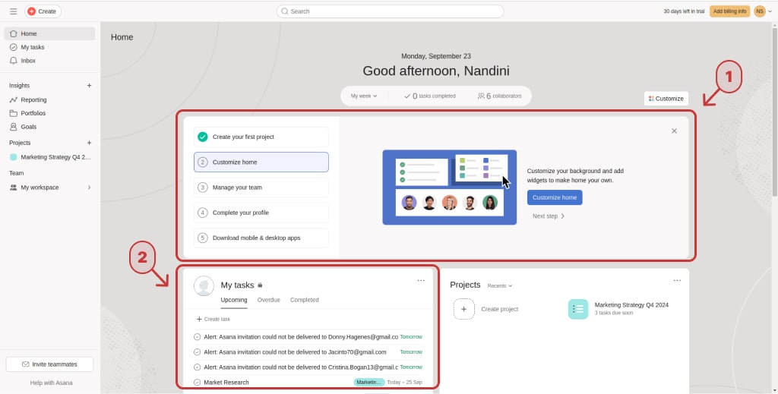Switch to the Completed tab
This screenshot has height=394, width=778.
[x=304, y=300]
